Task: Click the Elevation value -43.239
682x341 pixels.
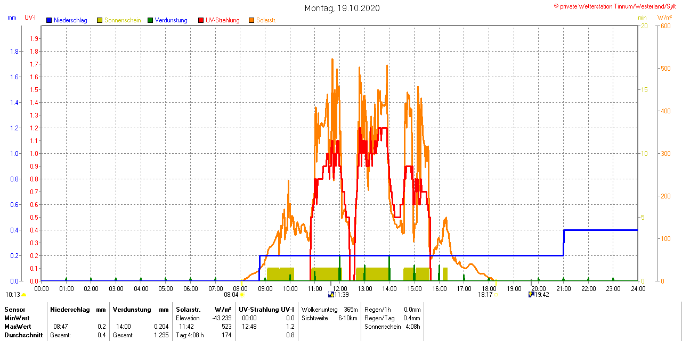Action: point(221,318)
